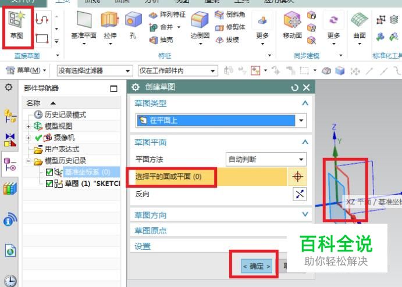Viewport: 402px width, 287px height.
Task: Click the 基准平面 datum plane icon
Action: pyautogui.click(x=84, y=20)
